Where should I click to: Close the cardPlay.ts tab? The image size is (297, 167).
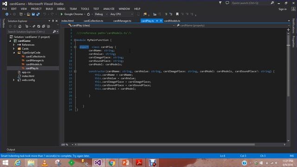161,20
